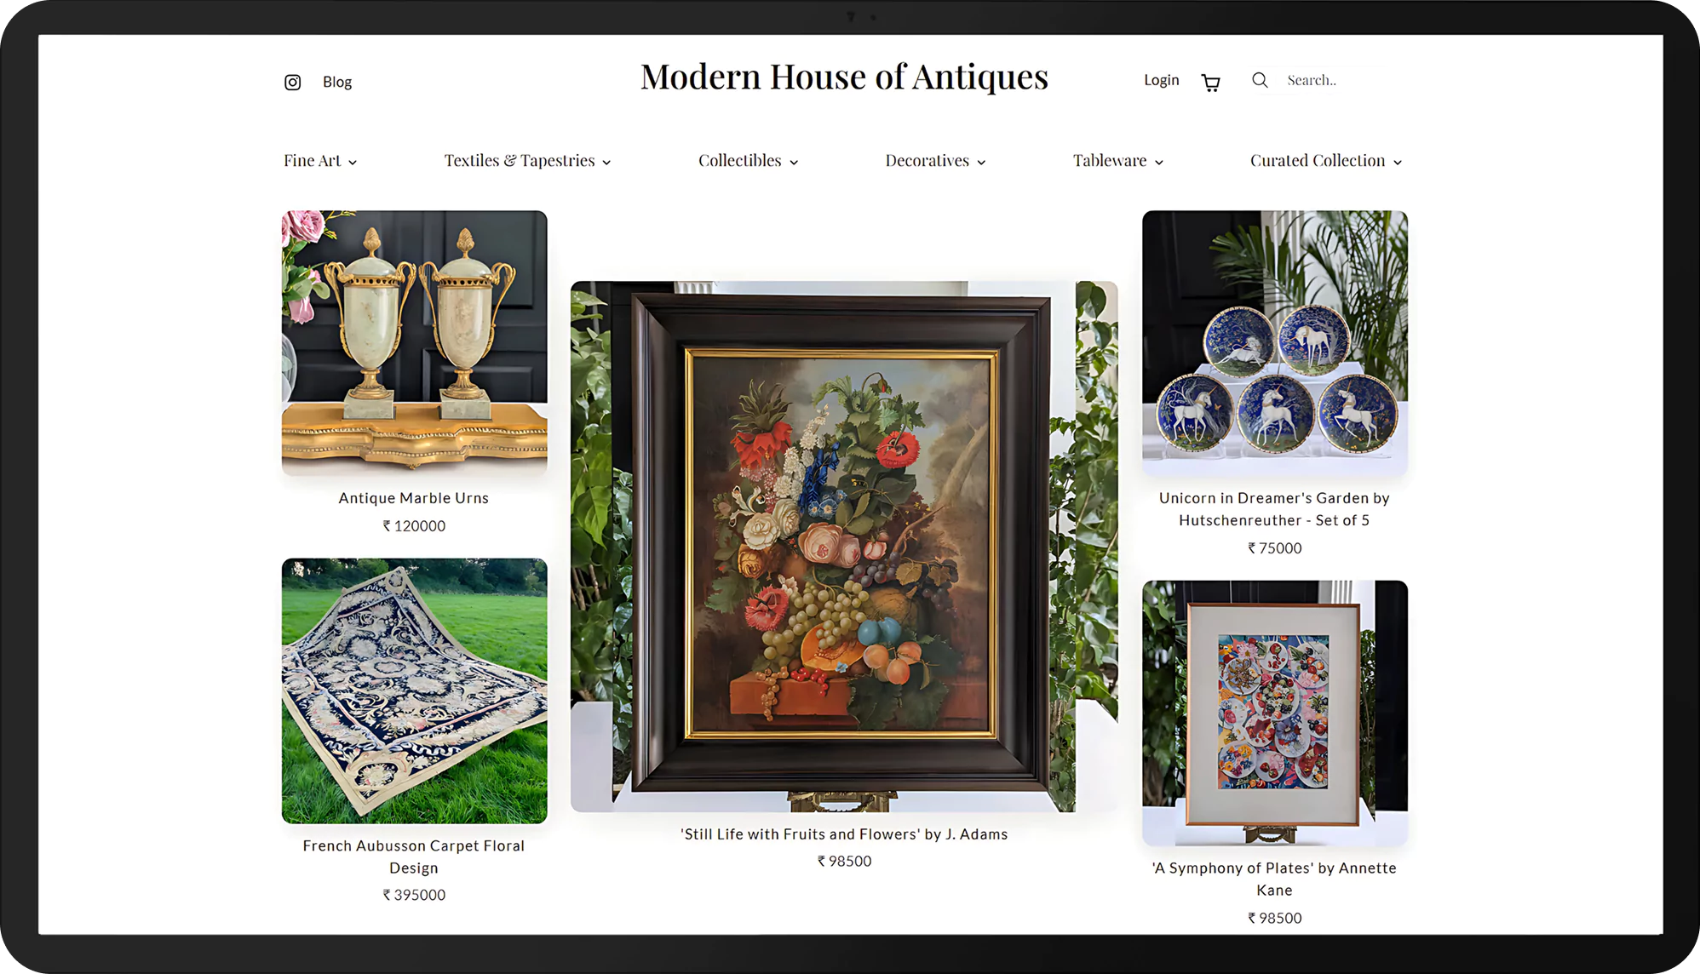The width and height of the screenshot is (1700, 974).
Task: Open the Antique Marble Urns image
Action: click(415, 343)
